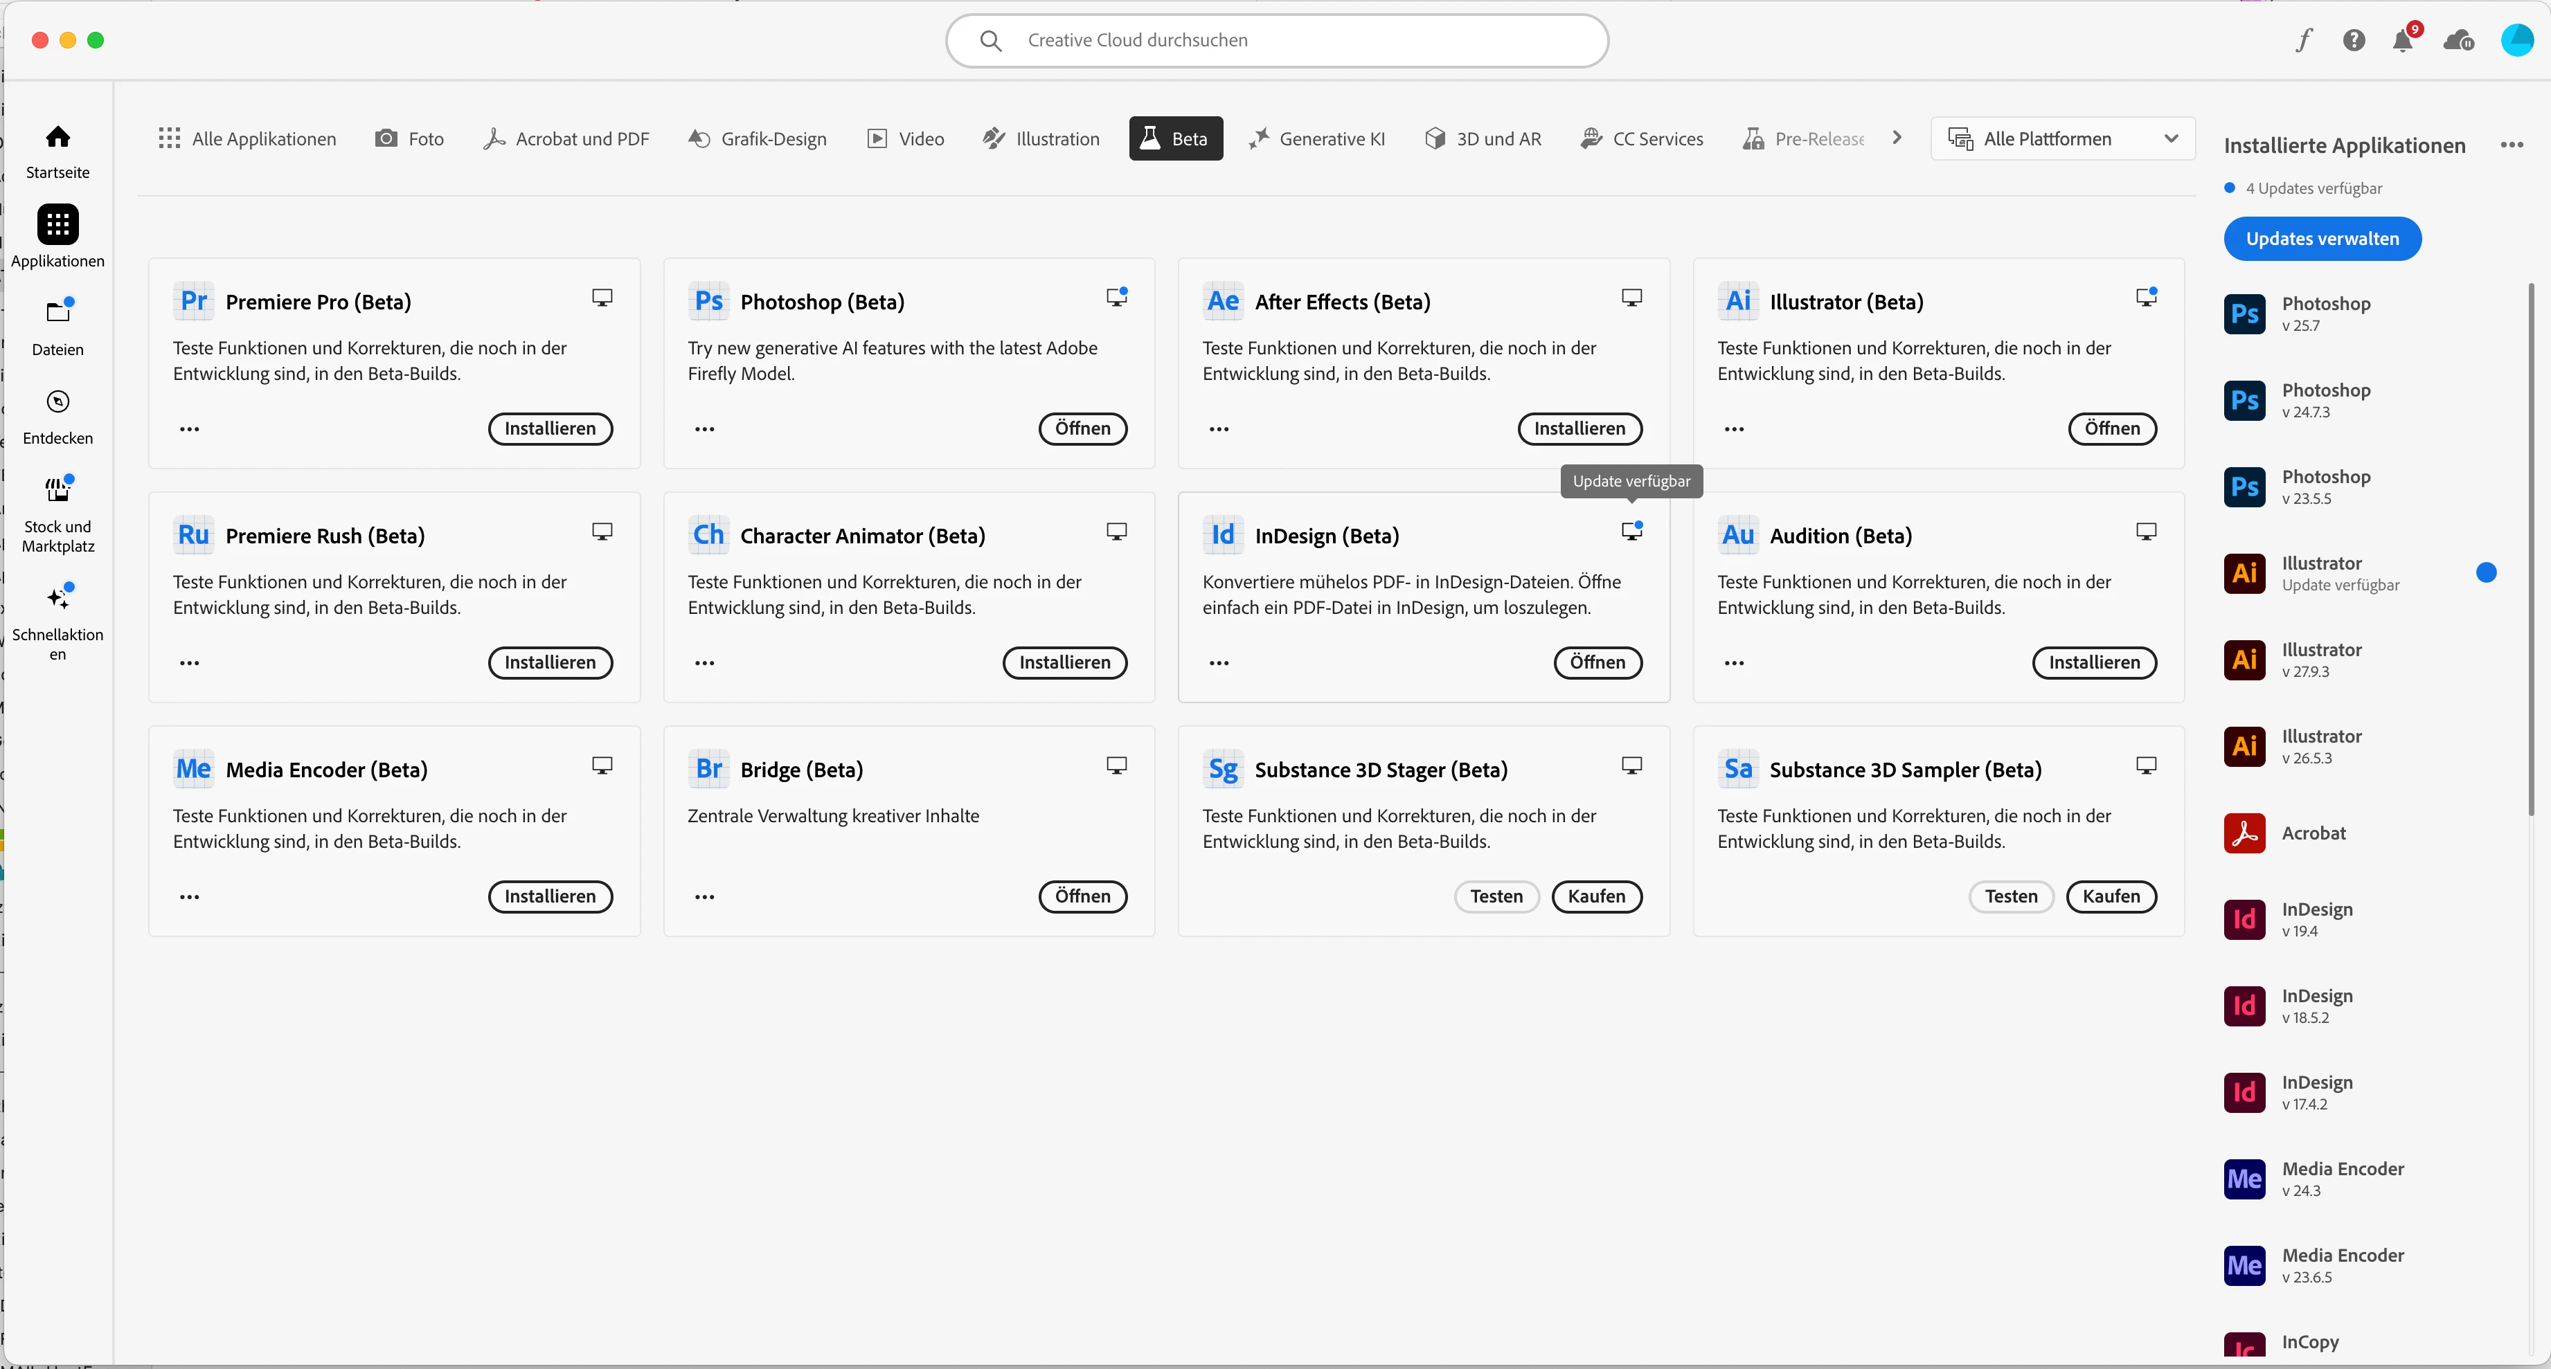Open Entdecken in the sidebar
This screenshot has height=1369, width=2551.
click(x=57, y=416)
